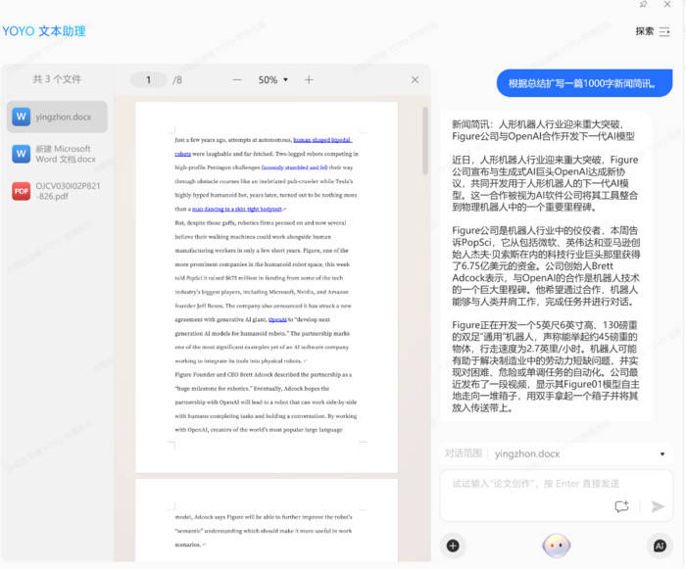Click the YOYO 文本助理 title
Screen dimensions: 686x569
pos(44,31)
